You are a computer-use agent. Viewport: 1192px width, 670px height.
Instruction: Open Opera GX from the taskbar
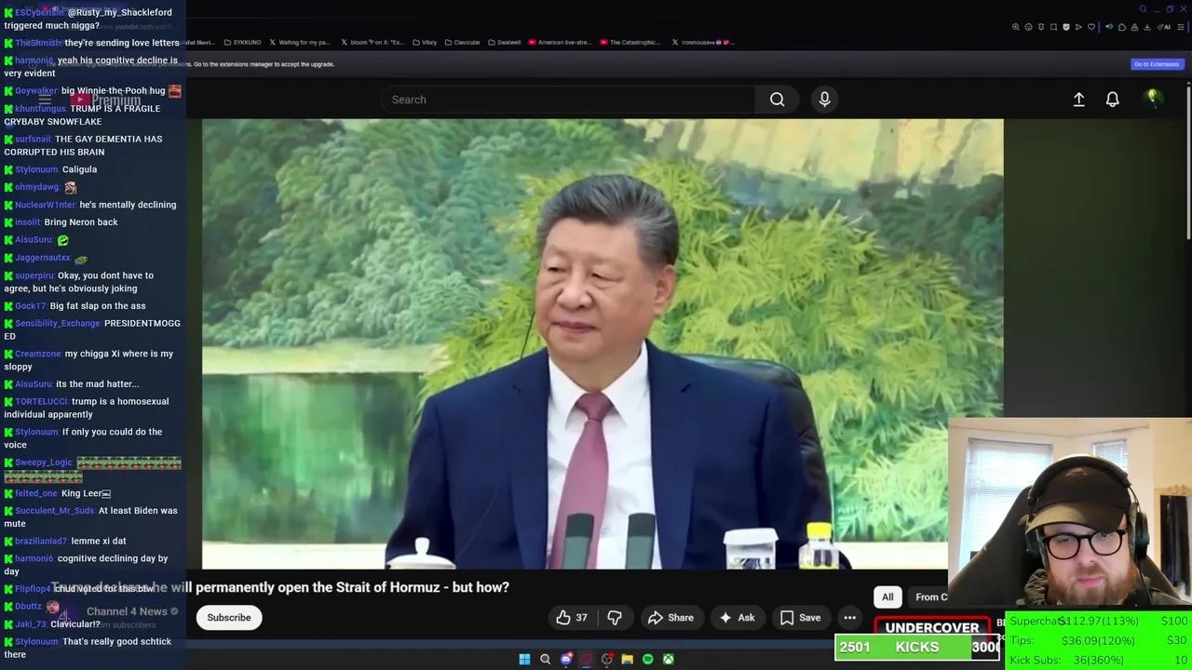click(x=587, y=659)
